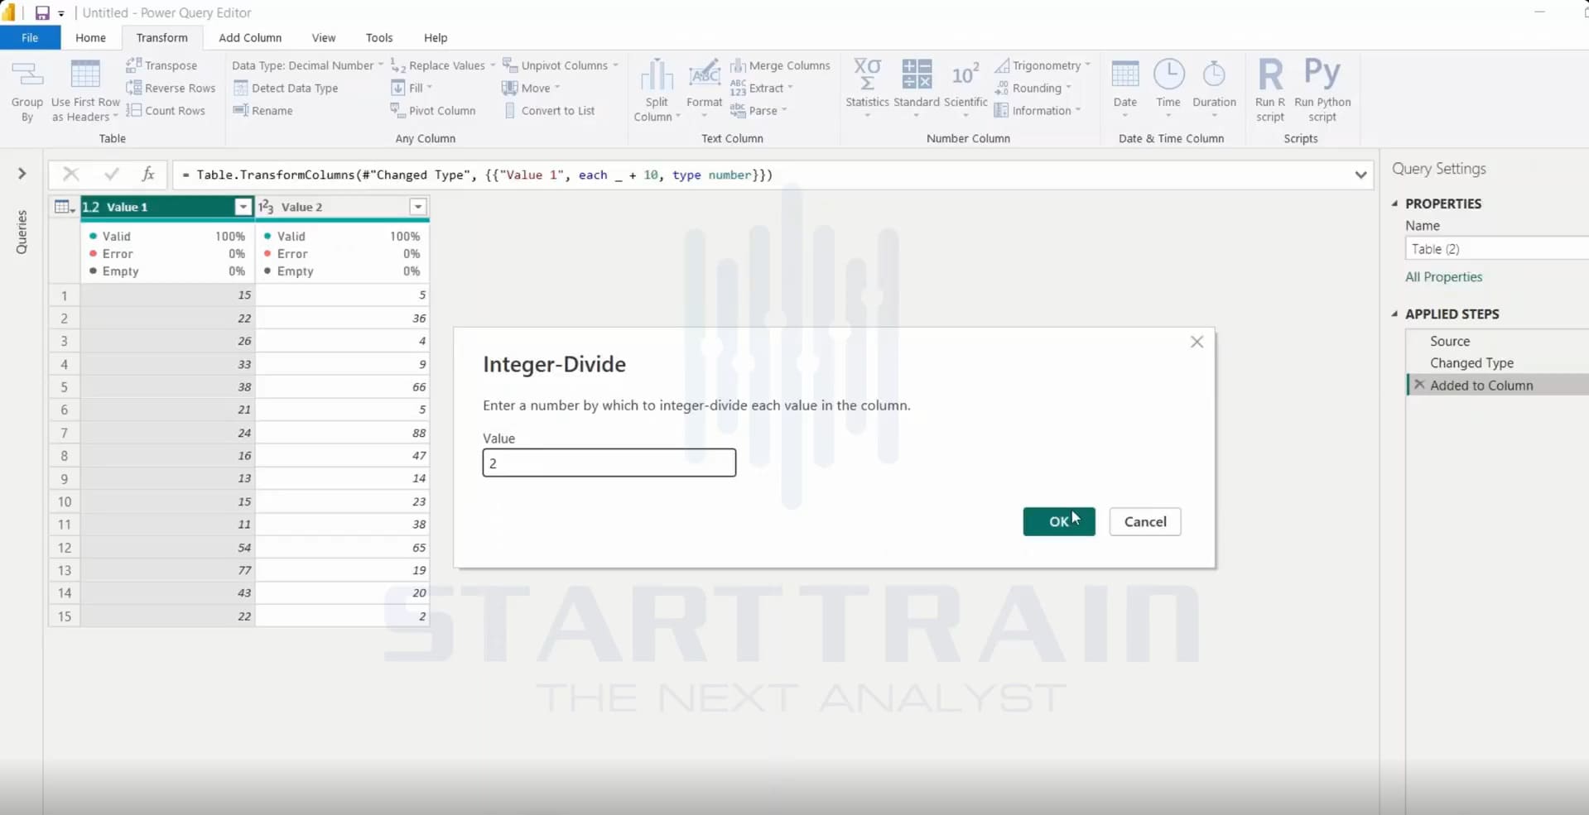Click Count Rows in the ribbon

point(166,110)
